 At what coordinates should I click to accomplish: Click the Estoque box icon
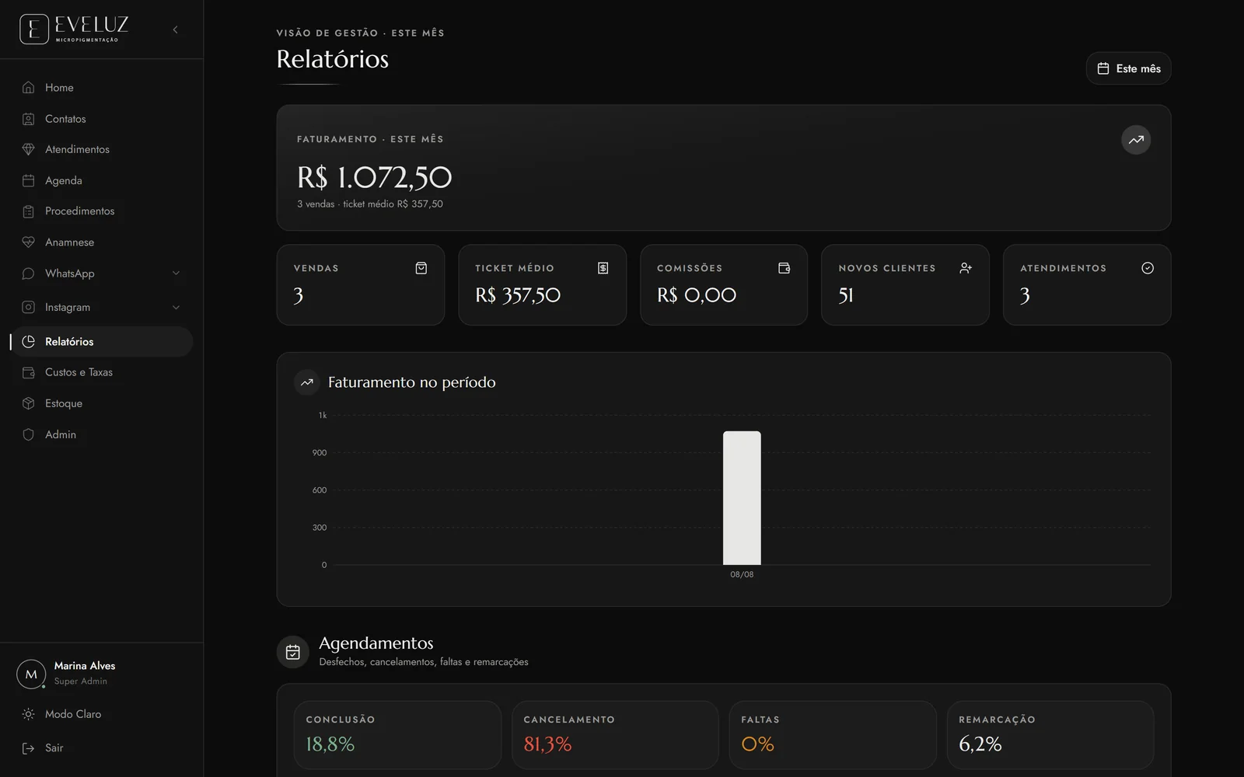coord(29,403)
